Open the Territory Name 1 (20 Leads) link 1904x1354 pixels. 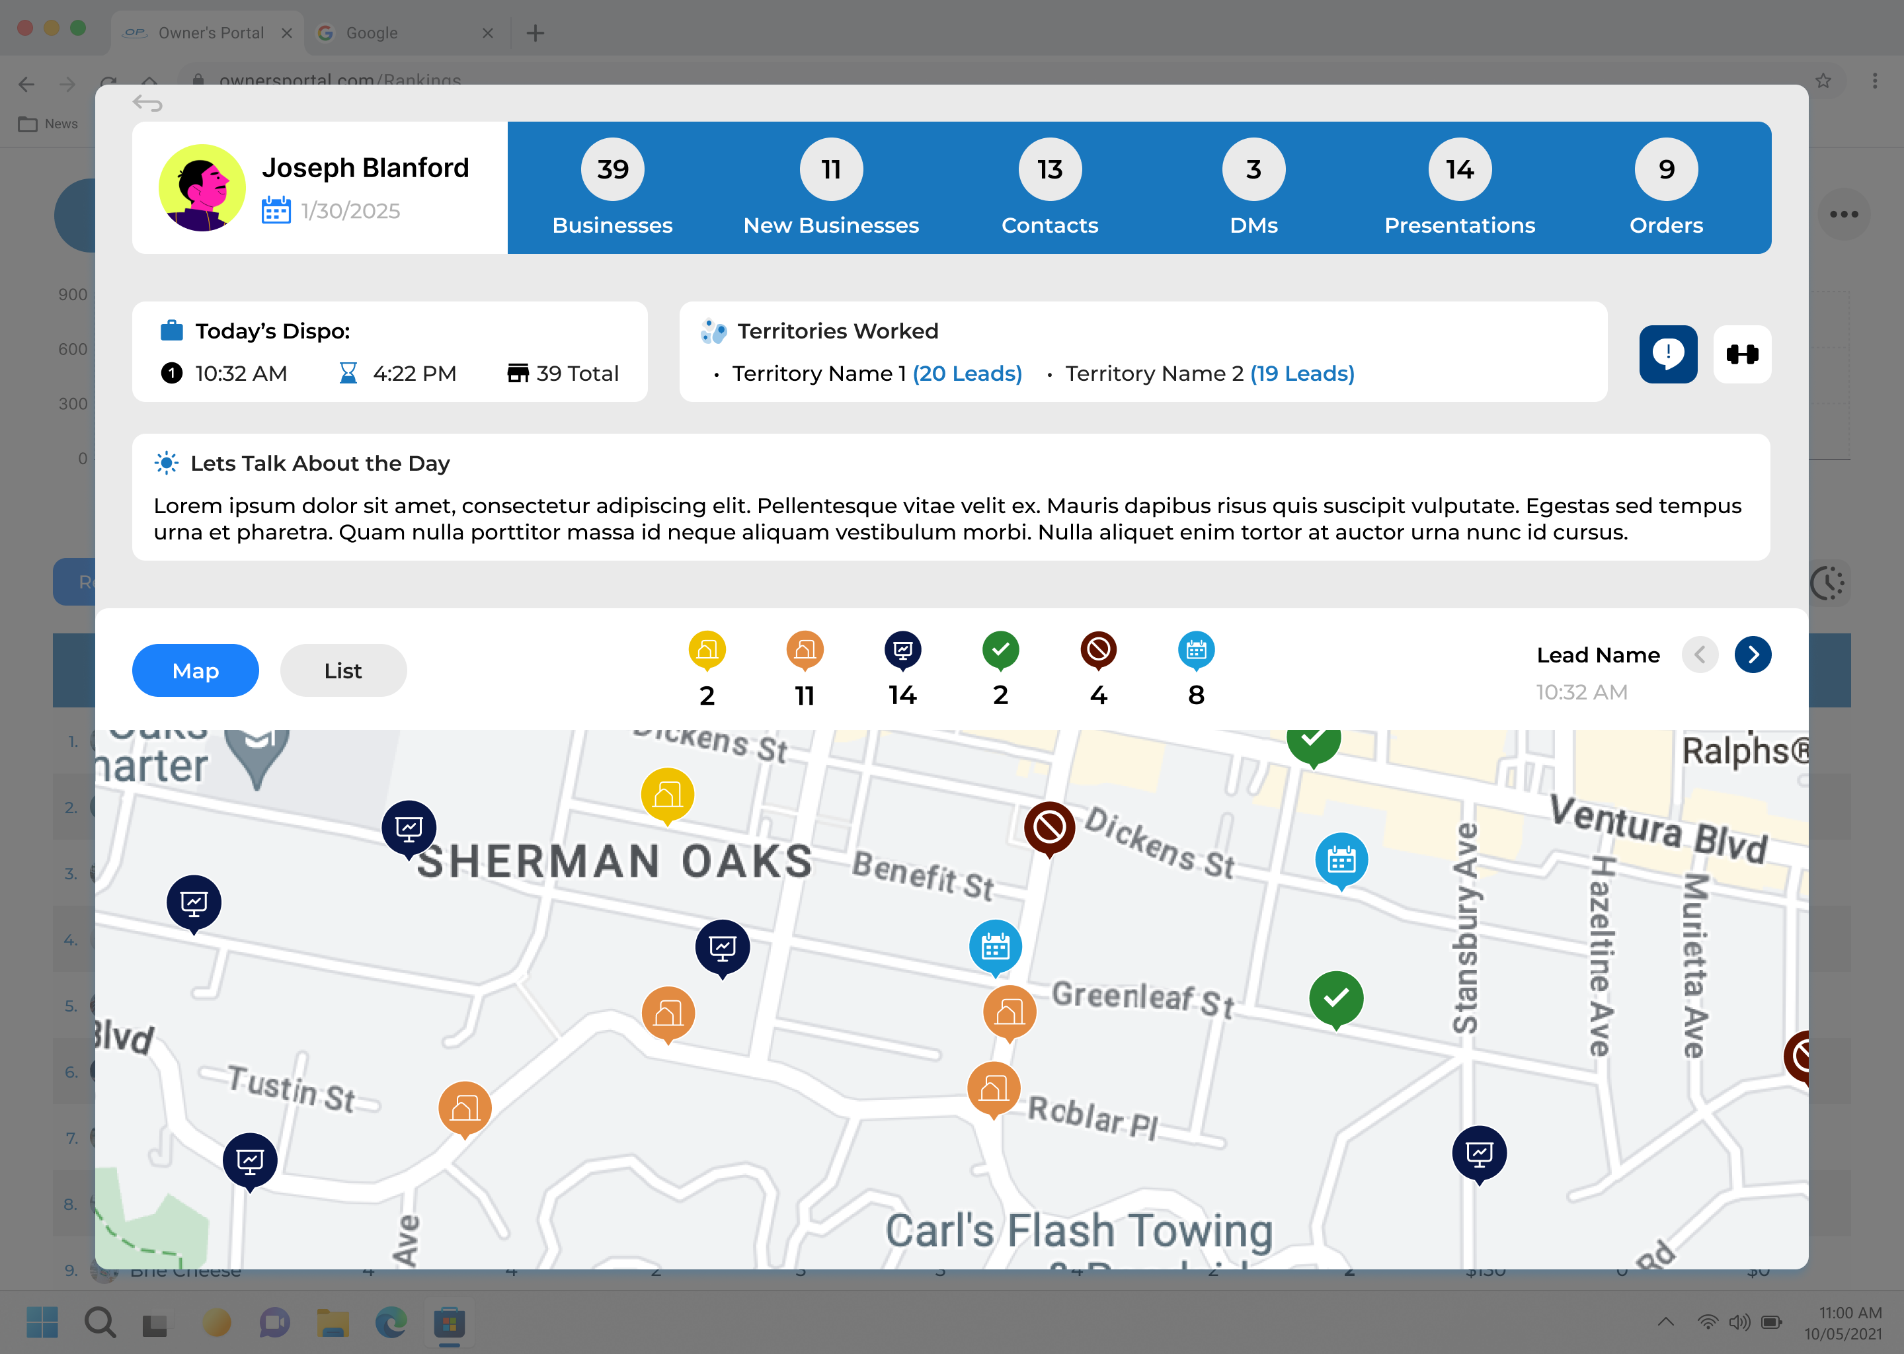click(967, 374)
